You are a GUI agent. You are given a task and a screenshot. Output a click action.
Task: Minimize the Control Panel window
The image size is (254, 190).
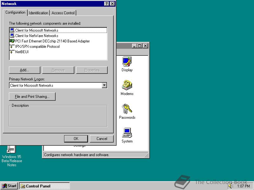click(134, 46)
